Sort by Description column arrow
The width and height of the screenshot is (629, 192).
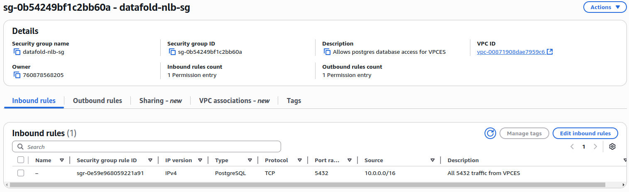click(625, 161)
